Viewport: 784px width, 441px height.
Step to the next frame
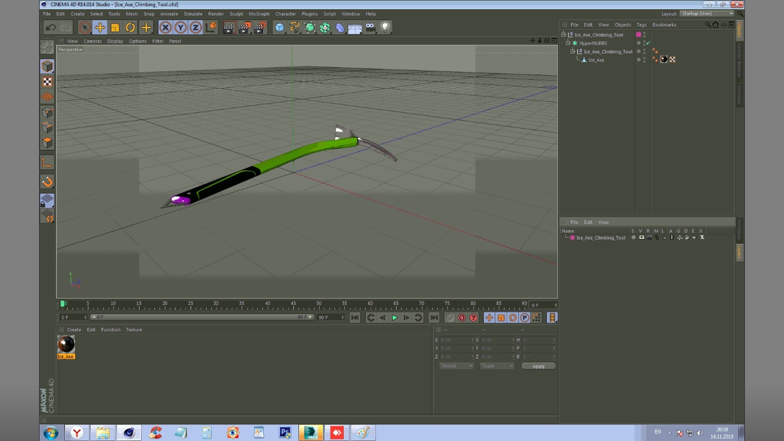[x=406, y=318]
